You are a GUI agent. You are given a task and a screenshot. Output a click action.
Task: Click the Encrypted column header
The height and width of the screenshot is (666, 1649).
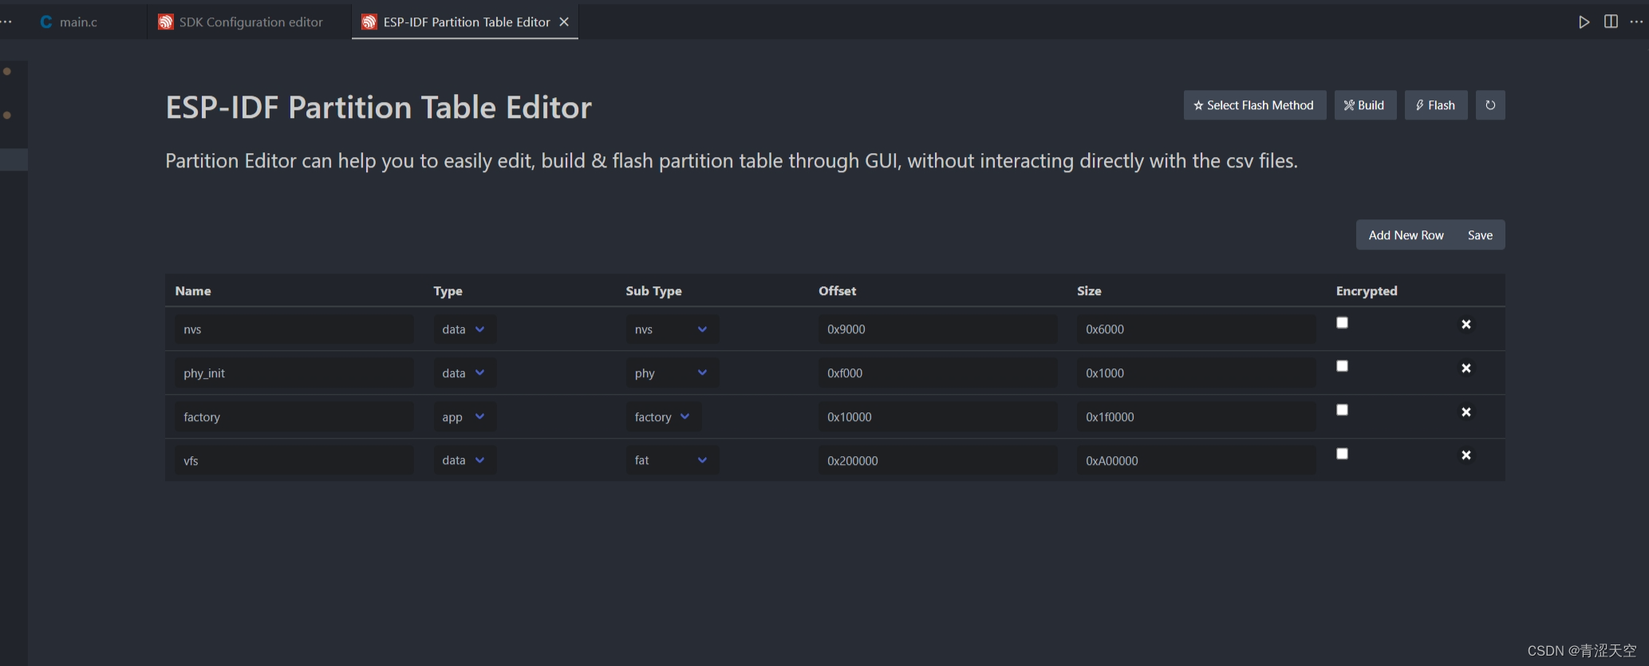click(x=1367, y=291)
